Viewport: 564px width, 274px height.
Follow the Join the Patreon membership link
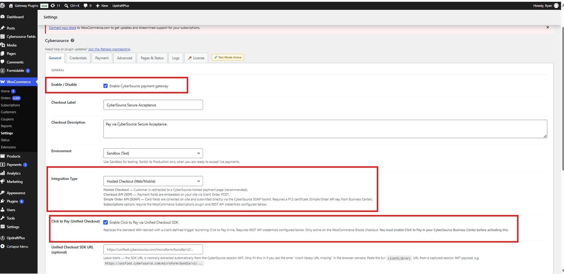tap(109, 49)
